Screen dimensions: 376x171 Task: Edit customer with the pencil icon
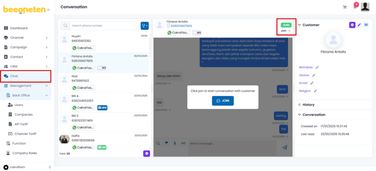tap(359, 25)
